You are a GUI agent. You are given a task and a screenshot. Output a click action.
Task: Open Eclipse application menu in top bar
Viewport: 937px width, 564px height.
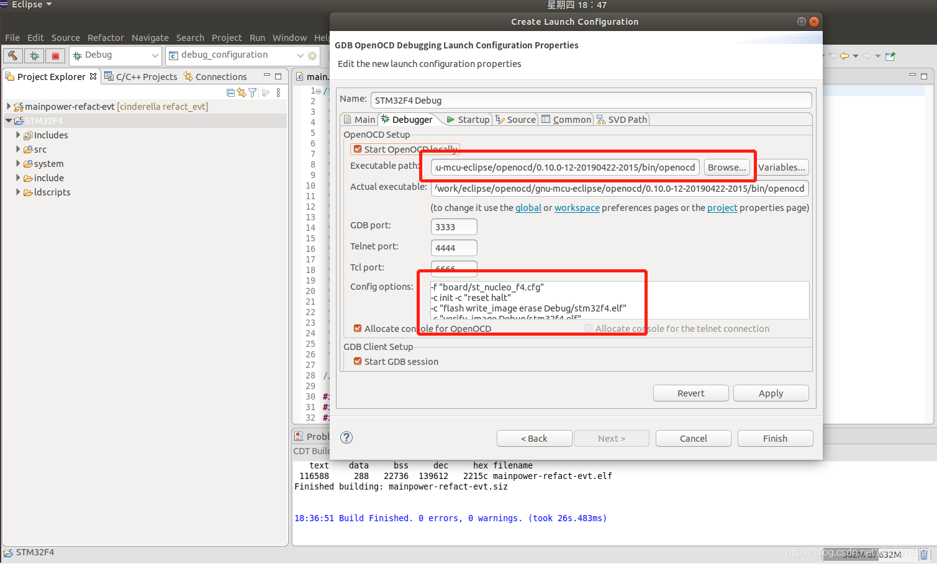coord(31,5)
